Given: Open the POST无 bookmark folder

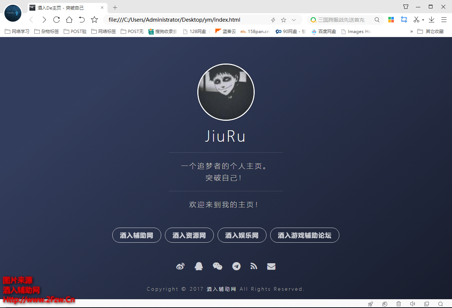Looking at the screenshot, I should [x=132, y=32].
